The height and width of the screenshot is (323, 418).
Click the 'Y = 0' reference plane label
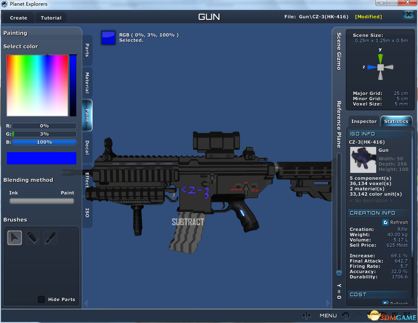click(339, 291)
